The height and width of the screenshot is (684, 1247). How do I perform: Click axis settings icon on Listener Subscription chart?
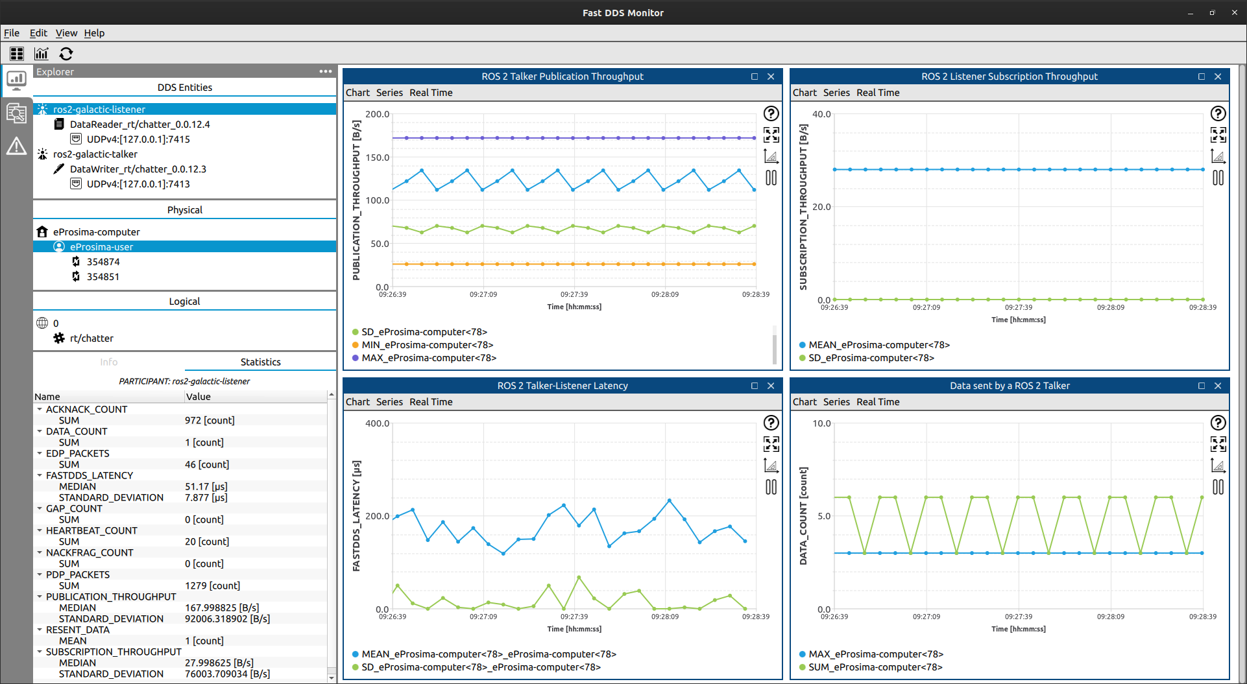tap(1218, 156)
